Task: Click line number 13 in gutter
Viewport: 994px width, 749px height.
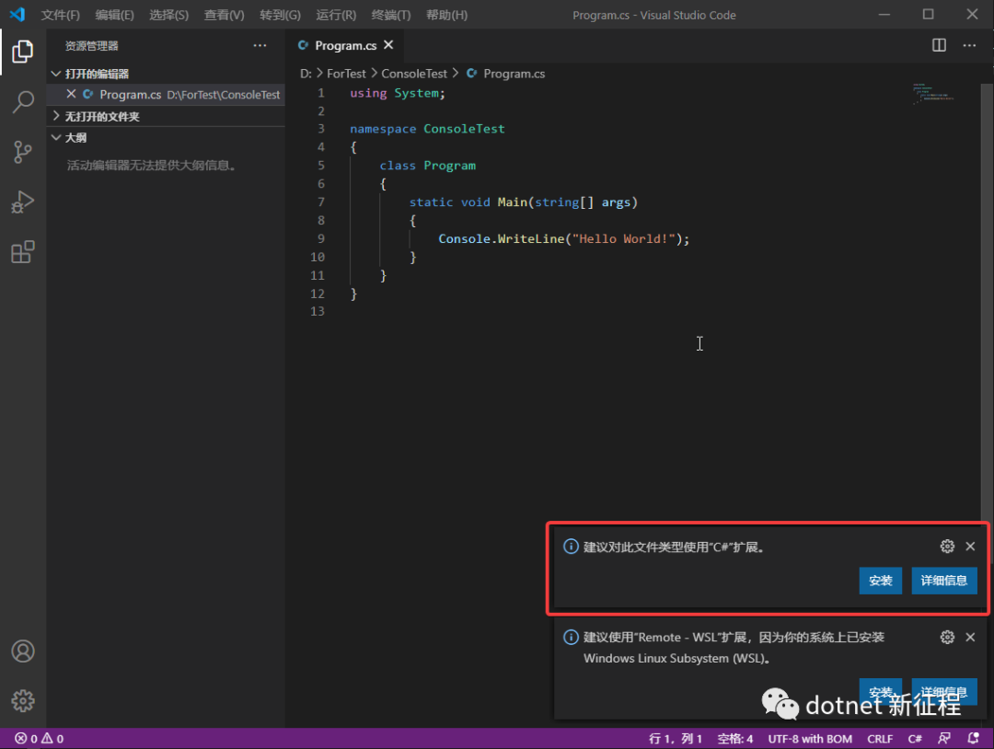Action: click(317, 311)
